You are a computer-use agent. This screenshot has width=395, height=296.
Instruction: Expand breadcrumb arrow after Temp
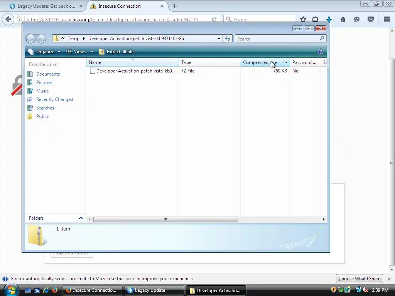[84, 39]
